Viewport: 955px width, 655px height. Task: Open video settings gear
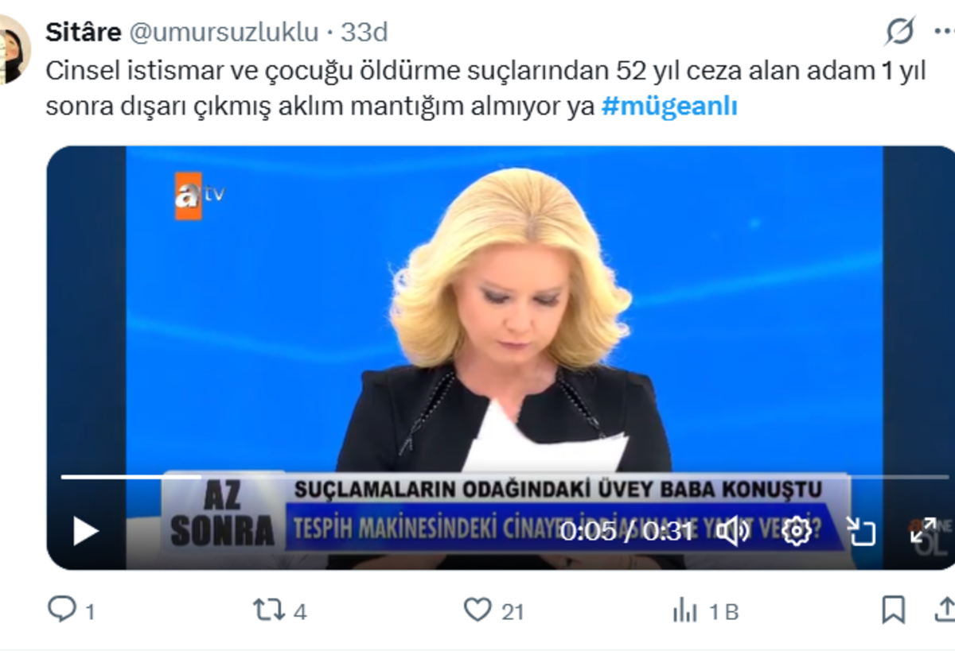click(797, 531)
